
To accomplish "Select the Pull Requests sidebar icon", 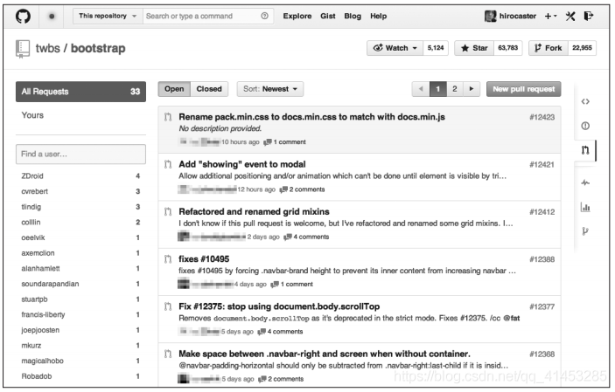I will (585, 150).
